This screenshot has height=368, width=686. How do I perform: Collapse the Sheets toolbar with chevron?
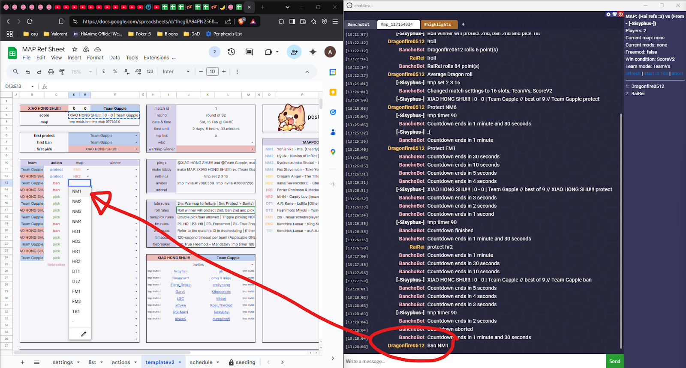(307, 72)
